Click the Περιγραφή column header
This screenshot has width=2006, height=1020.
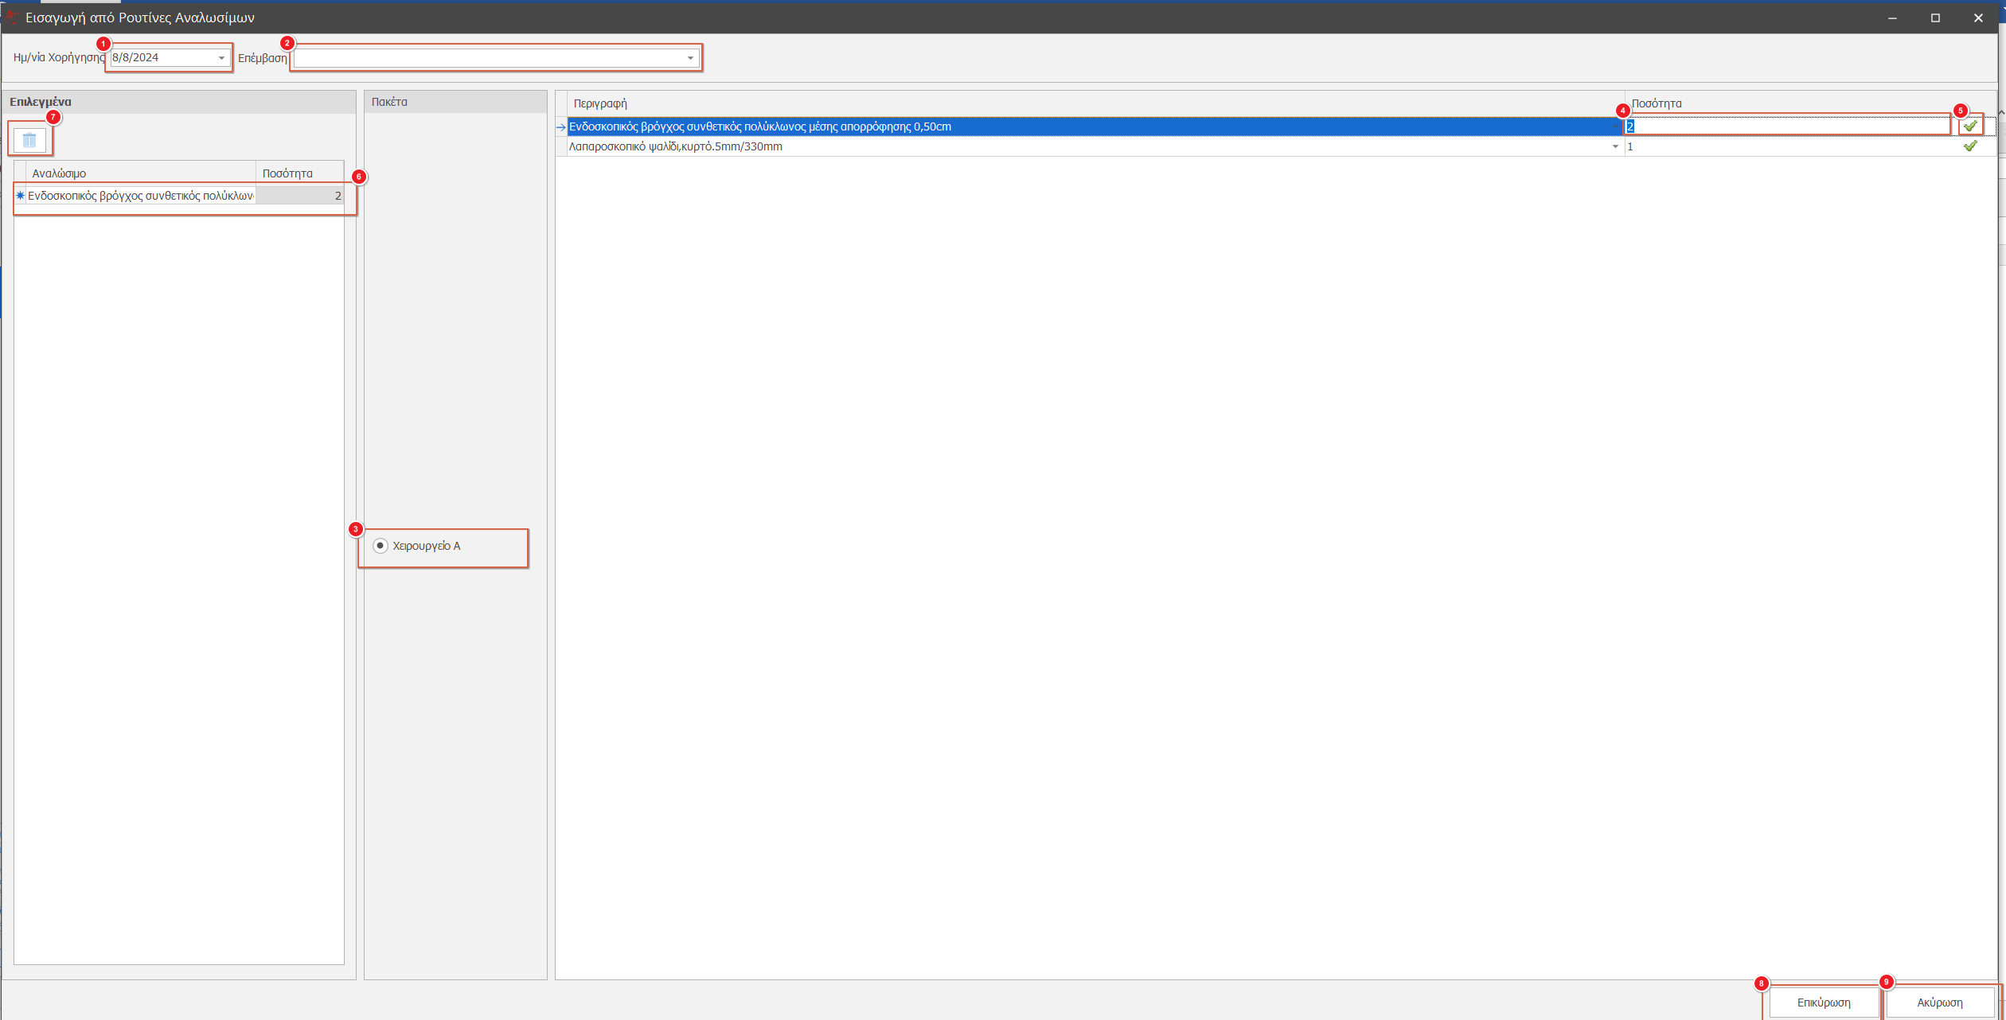tap(600, 103)
